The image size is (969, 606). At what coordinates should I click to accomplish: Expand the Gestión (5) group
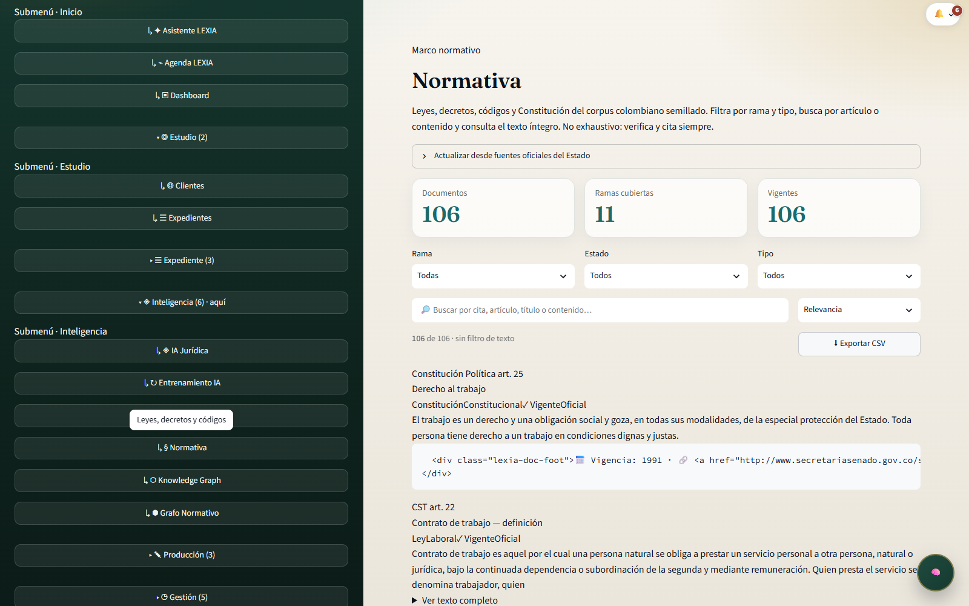[x=181, y=597]
